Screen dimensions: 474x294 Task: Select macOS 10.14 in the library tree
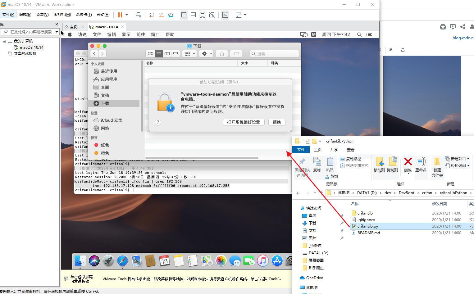tap(31, 47)
